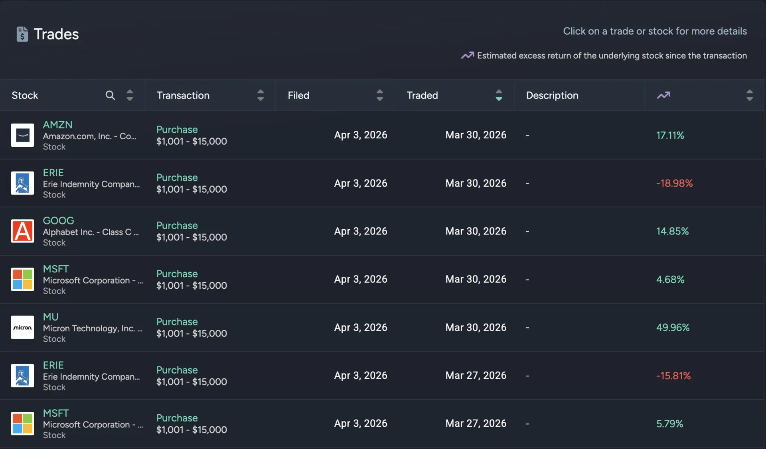766x449 pixels.
Task: Sort by Stock column arrows
Action: (x=130, y=95)
